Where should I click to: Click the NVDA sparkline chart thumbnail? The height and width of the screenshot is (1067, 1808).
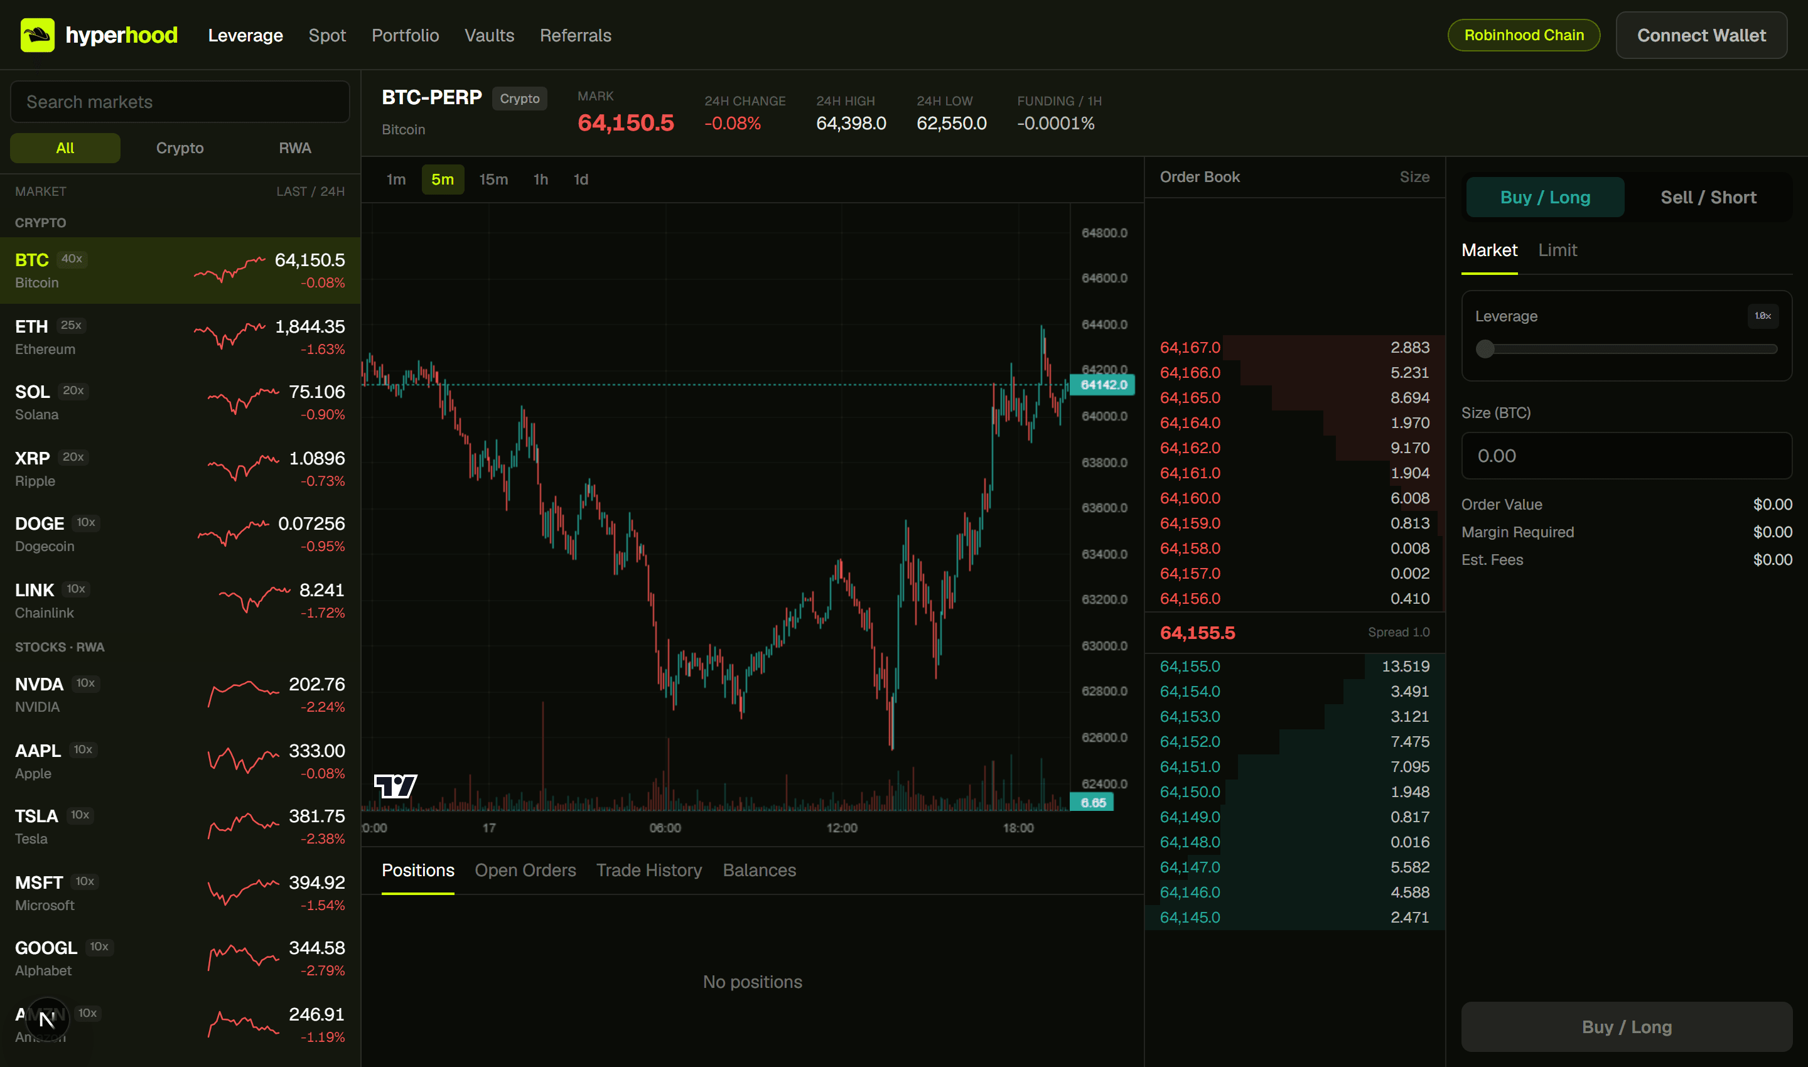243,694
